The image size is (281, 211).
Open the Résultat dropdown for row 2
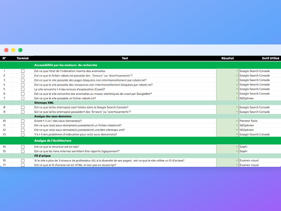[x=237, y=76]
